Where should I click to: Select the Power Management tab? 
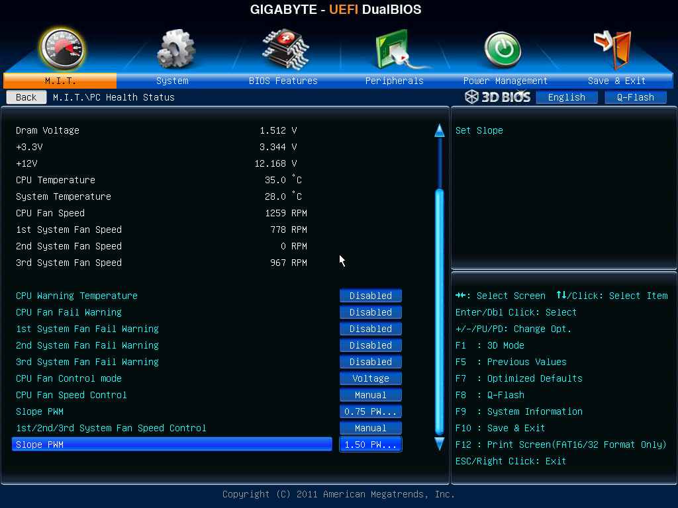pos(505,81)
